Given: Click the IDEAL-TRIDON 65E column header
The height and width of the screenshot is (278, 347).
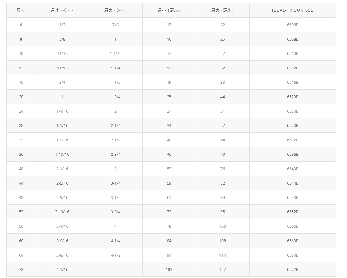Looking at the screenshot, I should coord(293,10).
